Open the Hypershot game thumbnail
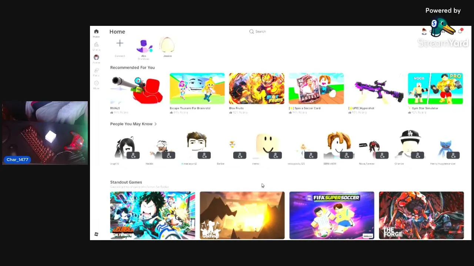Screen dimensions: 474x266 coord(376,89)
